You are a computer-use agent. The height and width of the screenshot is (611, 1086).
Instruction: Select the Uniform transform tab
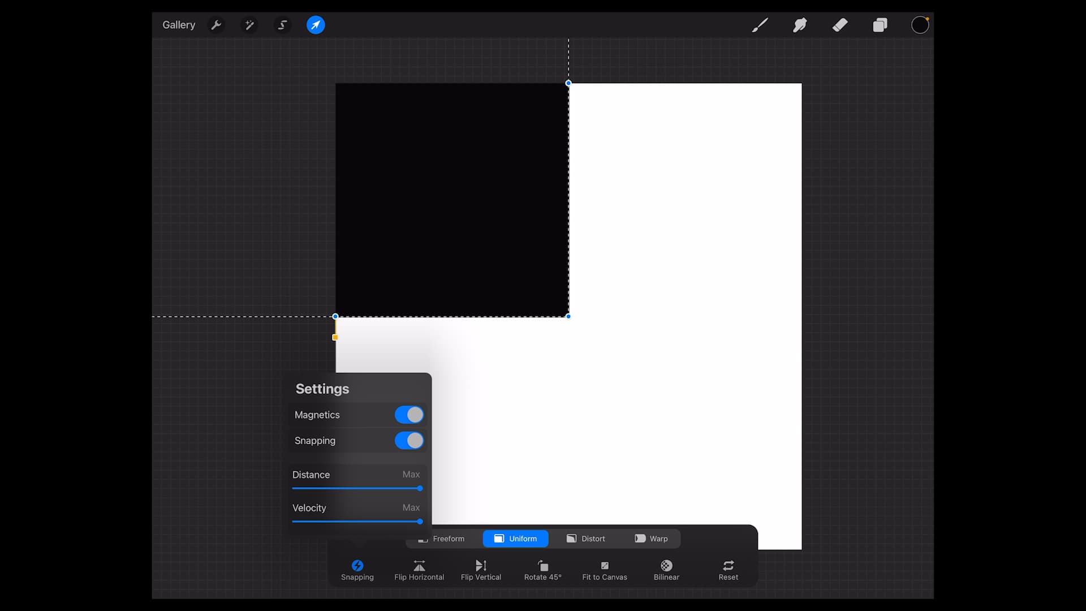[x=515, y=538]
